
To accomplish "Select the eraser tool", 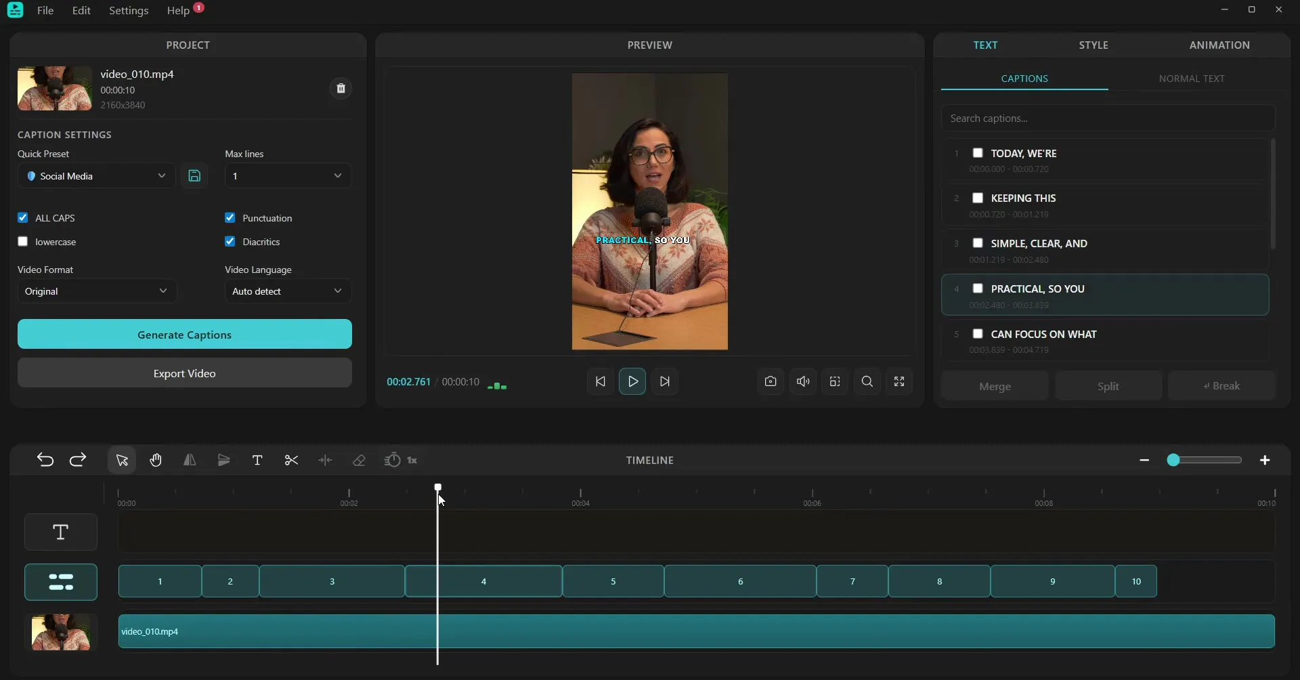I will 359,461.
